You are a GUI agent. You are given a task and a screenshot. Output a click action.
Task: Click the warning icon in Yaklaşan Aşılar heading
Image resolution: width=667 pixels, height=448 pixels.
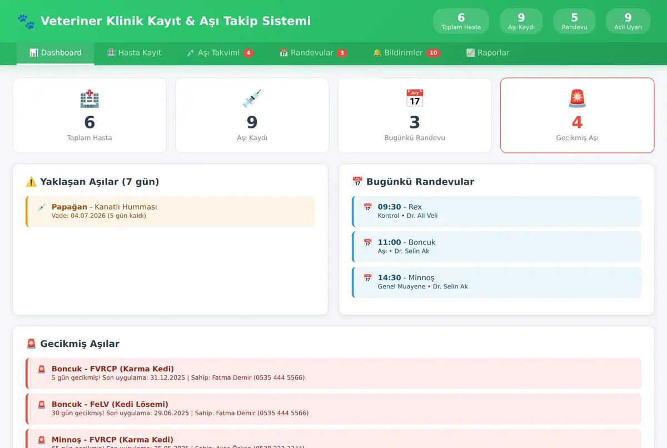coord(31,182)
